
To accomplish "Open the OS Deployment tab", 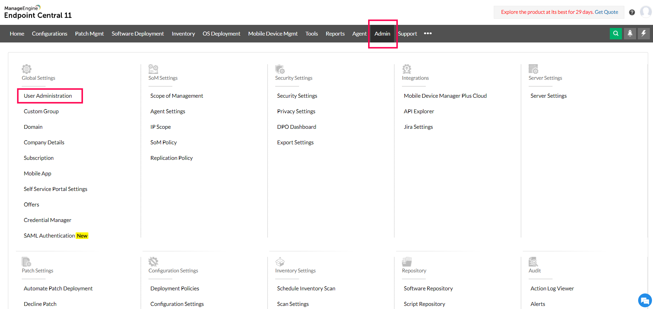I will click(x=221, y=33).
